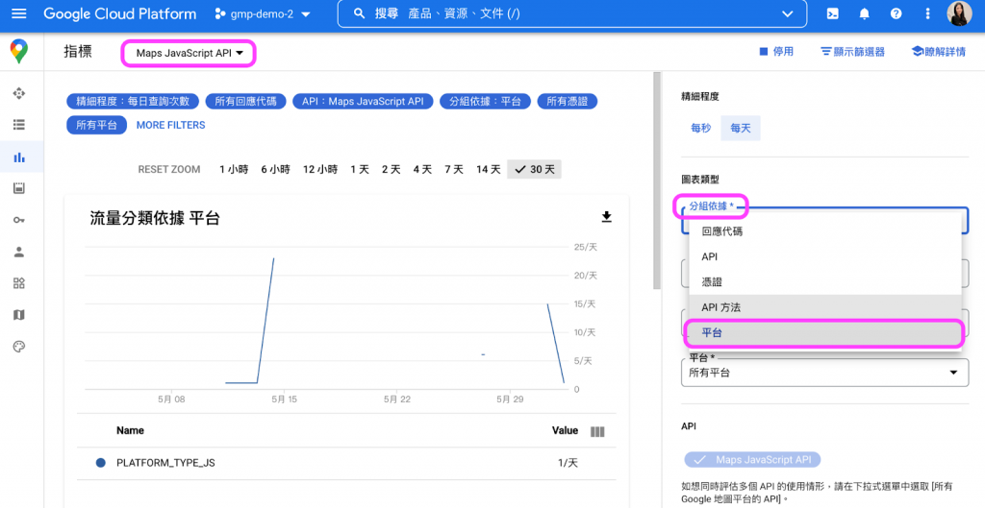Click the PLATFORM_TYPE_JS color dot
The image size is (985, 508).
pos(100,463)
